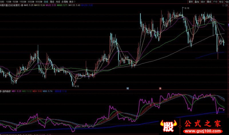The image size is (229, 135).
Task: Click the MB1: 5.25 indicator value
Action: coord(16,91)
